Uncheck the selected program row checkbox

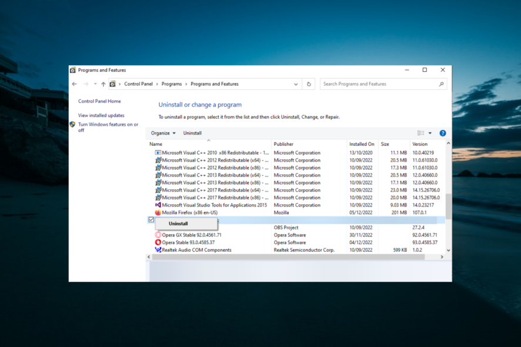pyautogui.click(x=151, y=220)
